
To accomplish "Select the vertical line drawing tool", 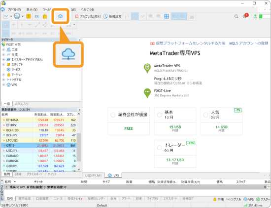I will (22, 25).
